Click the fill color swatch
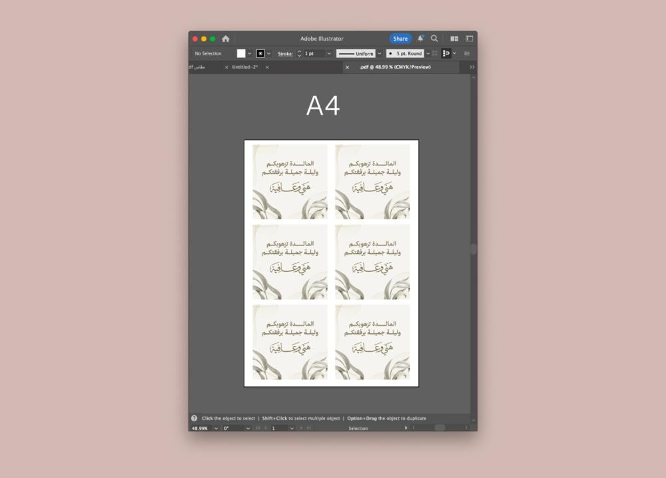This screenshot has width=666, height=478. (241, 53)
